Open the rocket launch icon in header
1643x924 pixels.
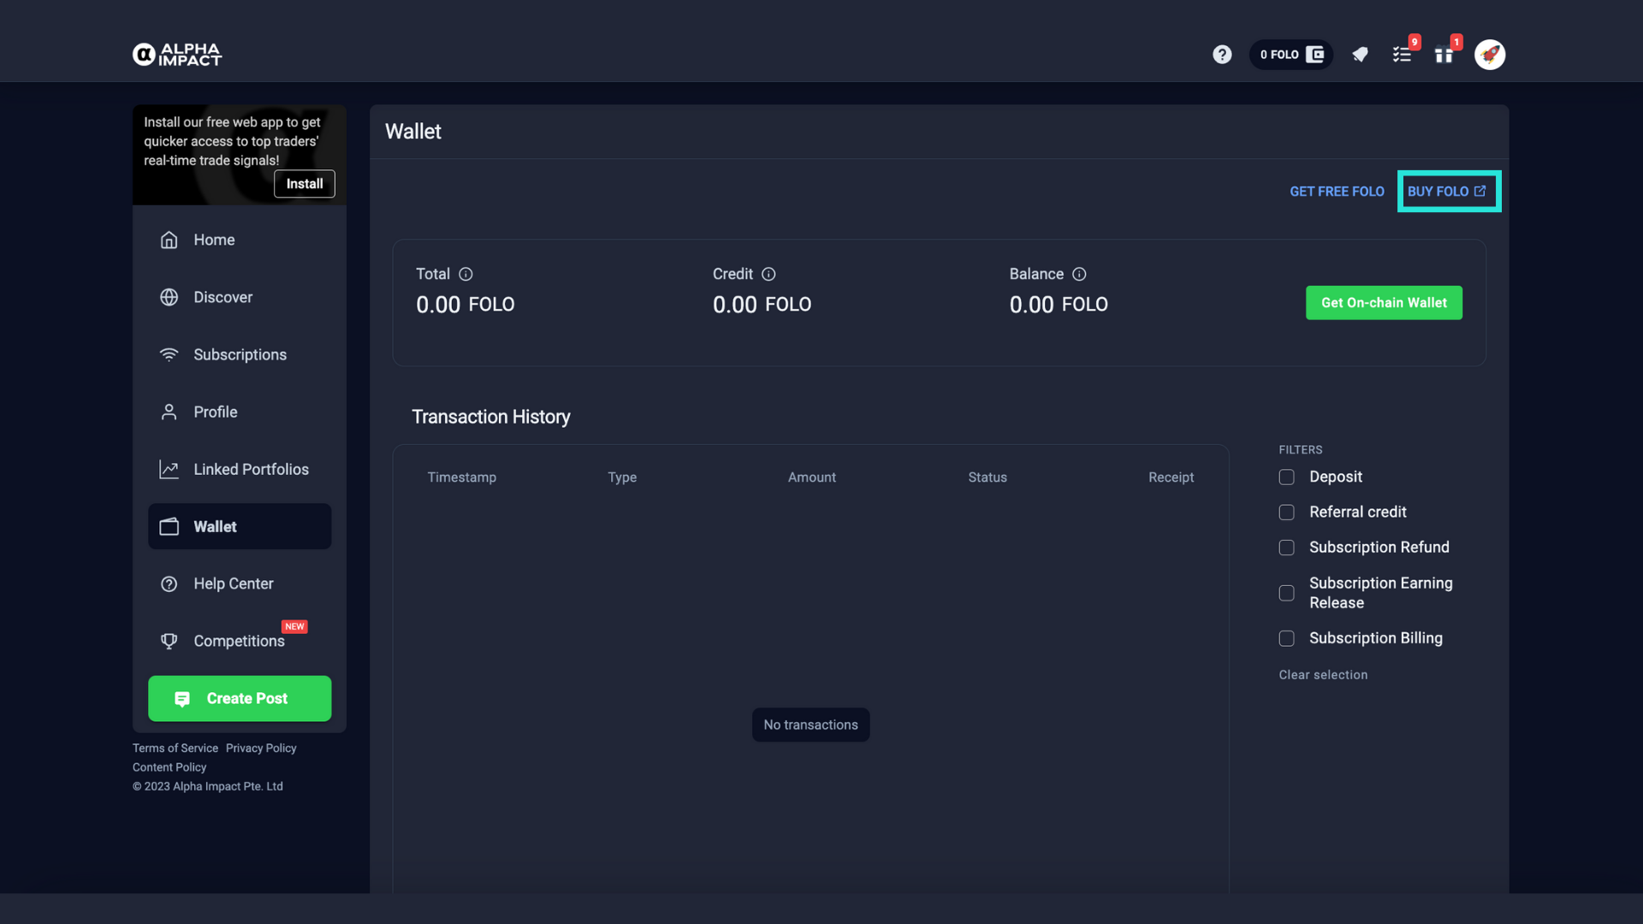pyautogui.click(x=1360, y=55)
